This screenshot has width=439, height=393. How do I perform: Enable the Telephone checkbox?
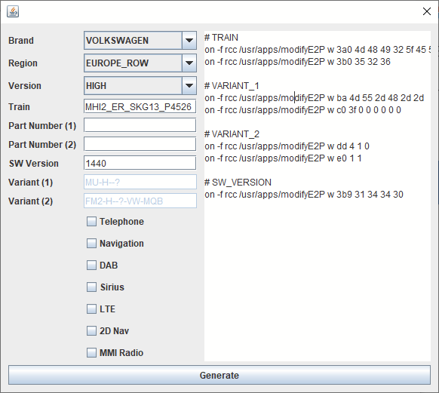pyautogui.click(x=91, y=222)
